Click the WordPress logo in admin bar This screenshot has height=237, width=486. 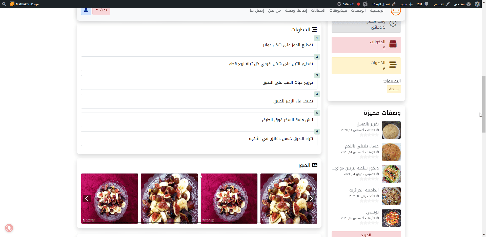click(477, 4)
